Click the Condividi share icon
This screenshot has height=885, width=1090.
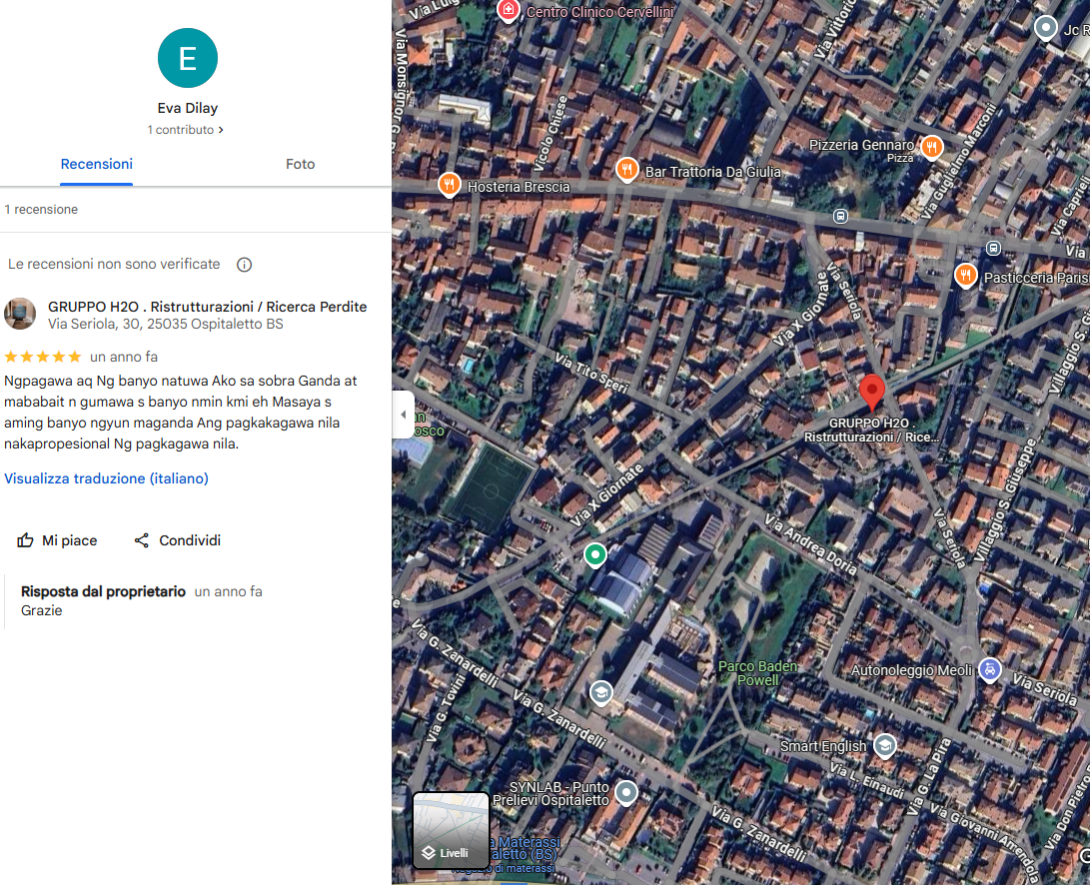142,540
